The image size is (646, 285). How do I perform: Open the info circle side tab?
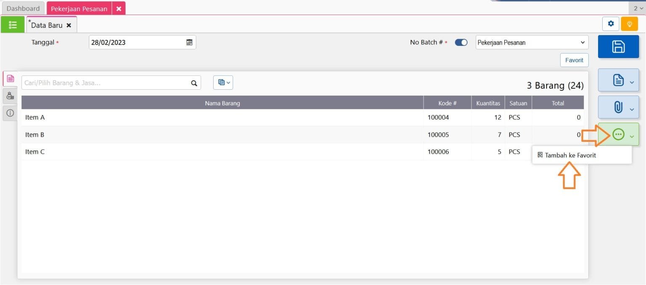click(11, 113)
